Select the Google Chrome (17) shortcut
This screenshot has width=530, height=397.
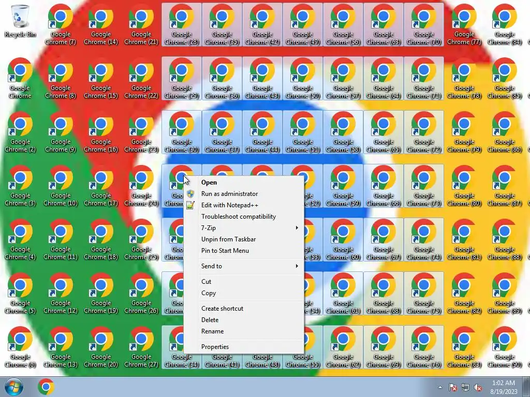(x=101, y=186)
